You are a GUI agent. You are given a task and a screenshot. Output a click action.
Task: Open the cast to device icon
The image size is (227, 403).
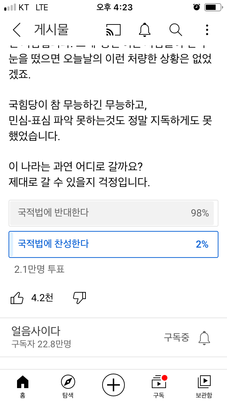tap(113, 30)
